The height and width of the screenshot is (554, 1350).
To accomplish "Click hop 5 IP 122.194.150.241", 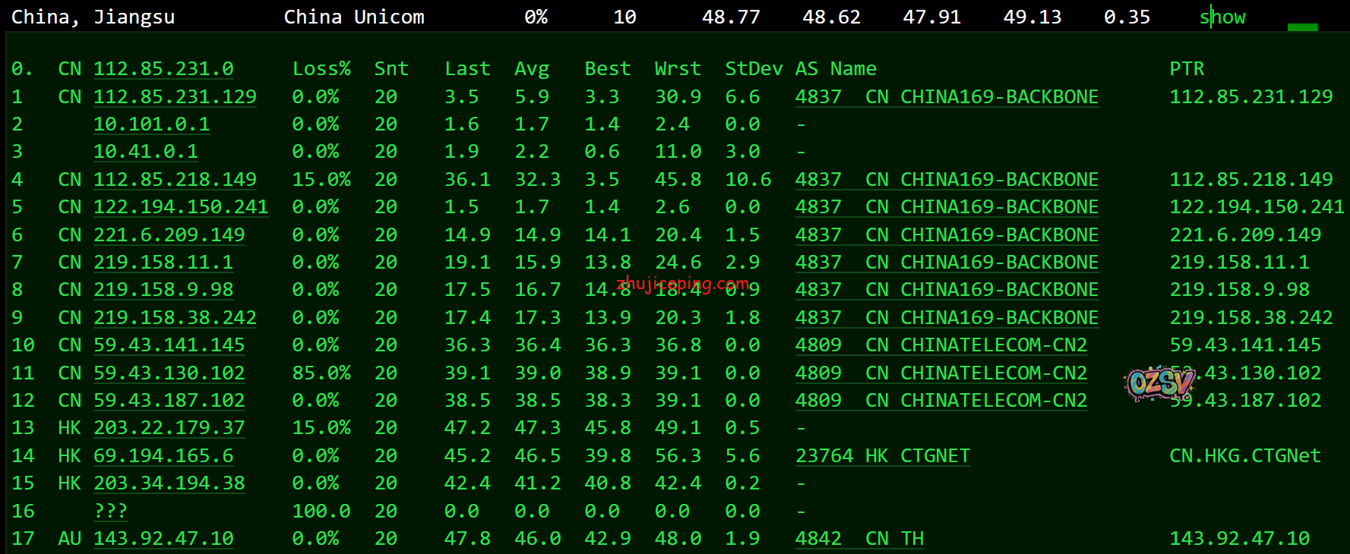I will [x=181, y=207].
